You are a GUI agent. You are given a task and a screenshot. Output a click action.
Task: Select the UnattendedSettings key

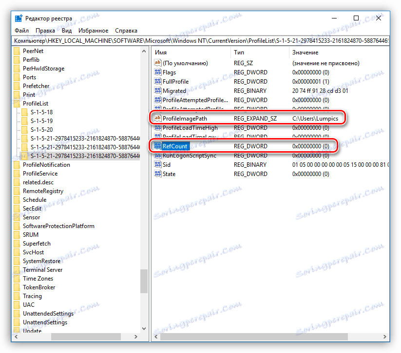[x=48, y=314]
